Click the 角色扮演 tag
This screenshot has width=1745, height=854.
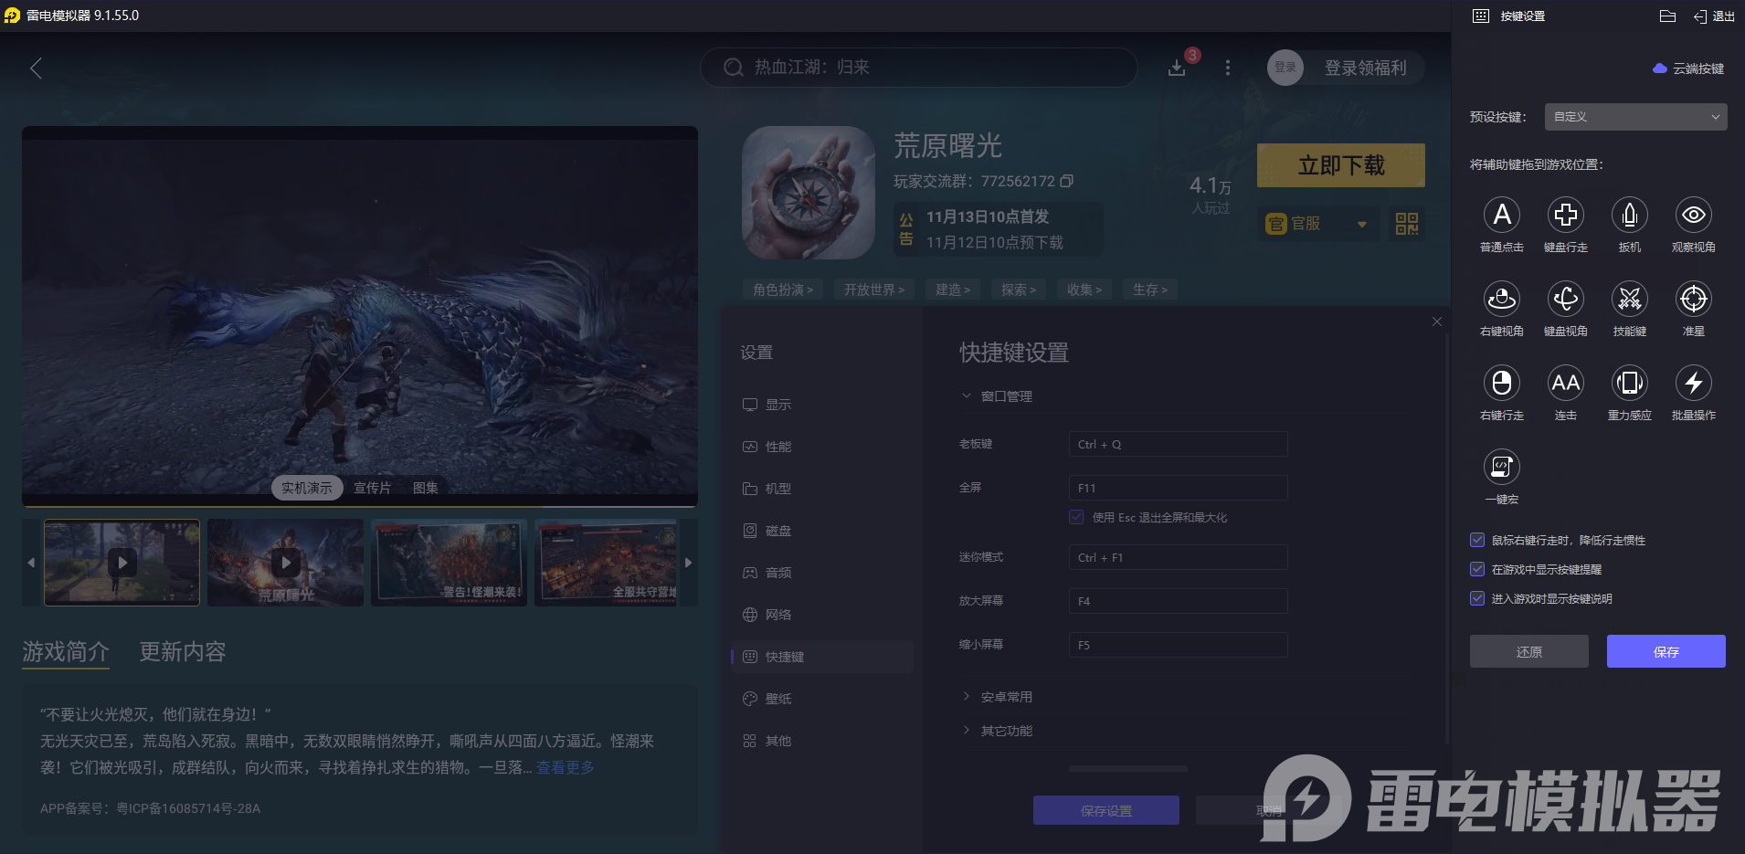point(783,290)
